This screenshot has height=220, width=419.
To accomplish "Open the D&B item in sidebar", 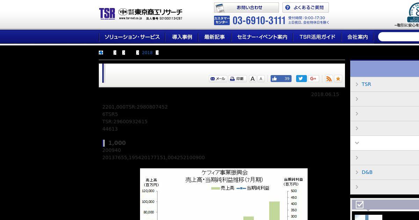I will (384, 172).
